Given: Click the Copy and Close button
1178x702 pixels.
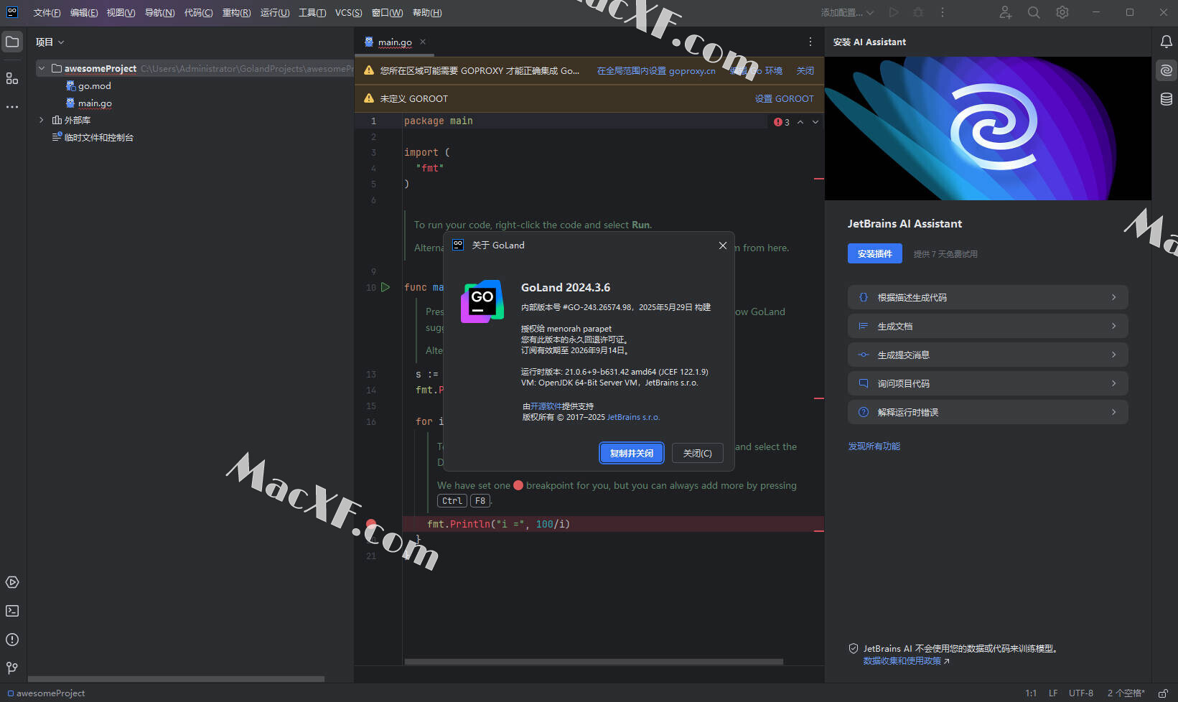Looking at the screenshot, I should pos(632,453).
